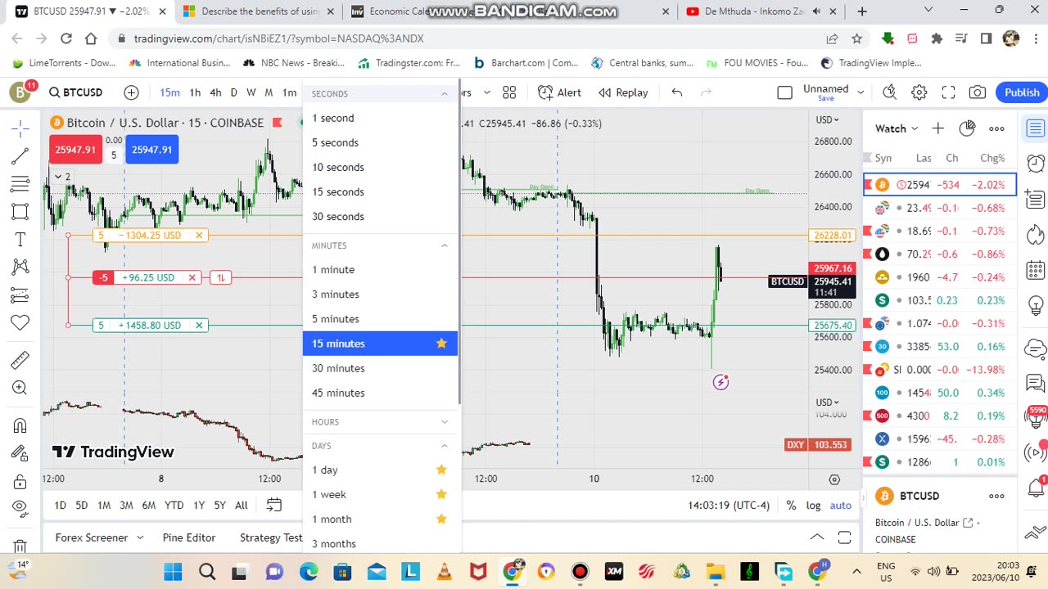Select the crosshair cursor tool
This screenshot has width=1048, height=589.
(20, 128)
